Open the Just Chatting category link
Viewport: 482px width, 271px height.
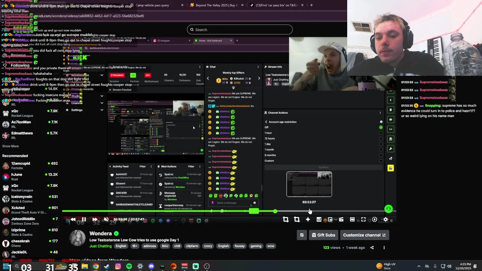(101, 246)
